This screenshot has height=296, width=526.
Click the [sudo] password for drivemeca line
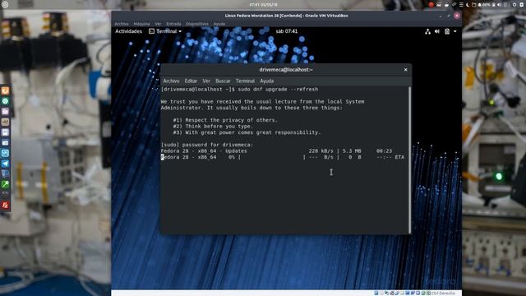coord(207,145)
